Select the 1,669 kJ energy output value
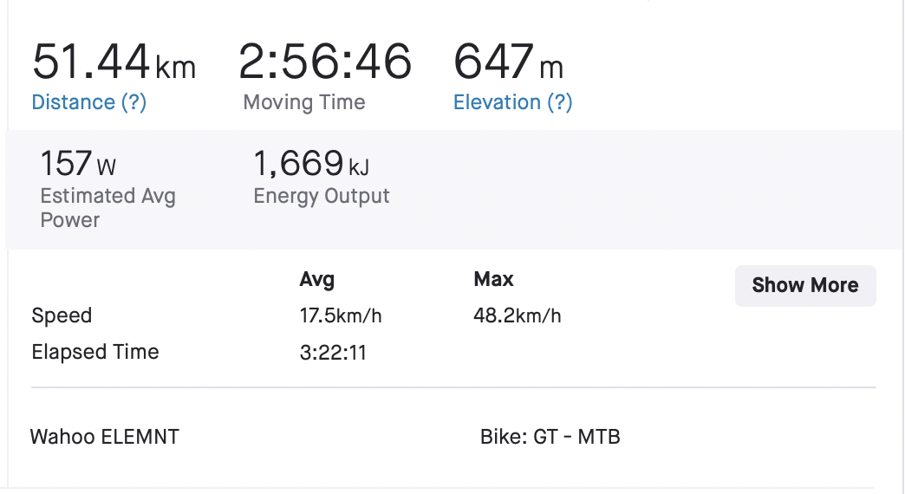Image resolution: width=905 pixels, height=494 pixels. pos(311,163)
